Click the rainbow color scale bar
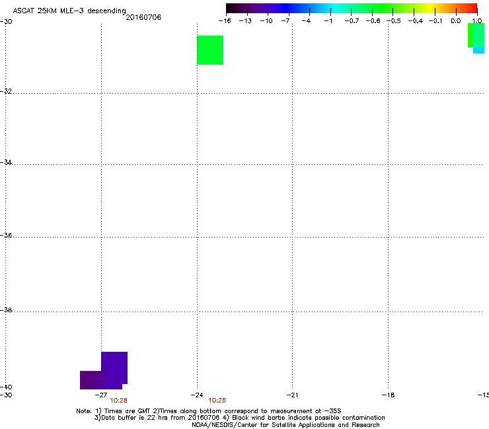489x429 pixels. tap(352, 9)
